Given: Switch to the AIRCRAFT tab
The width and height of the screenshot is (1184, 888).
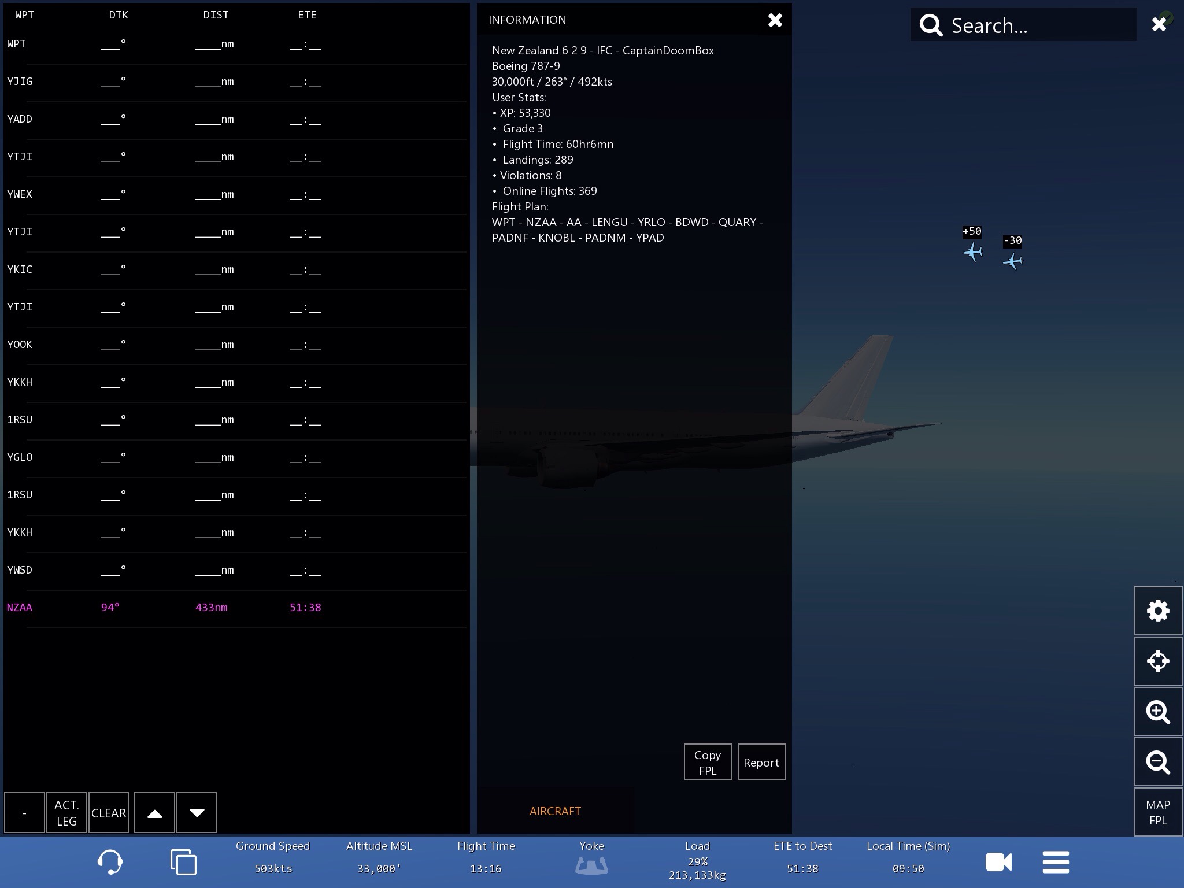Looking at the screenshot, I should [x=555, y=811].
